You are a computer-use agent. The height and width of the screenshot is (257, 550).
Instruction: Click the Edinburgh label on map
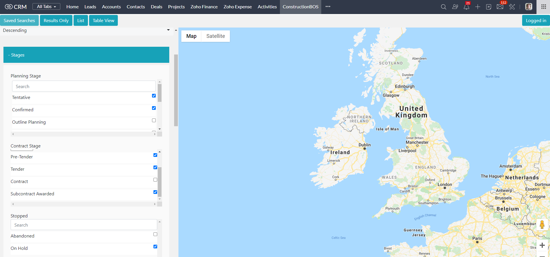pyautogui.click(x=405, y=86)
